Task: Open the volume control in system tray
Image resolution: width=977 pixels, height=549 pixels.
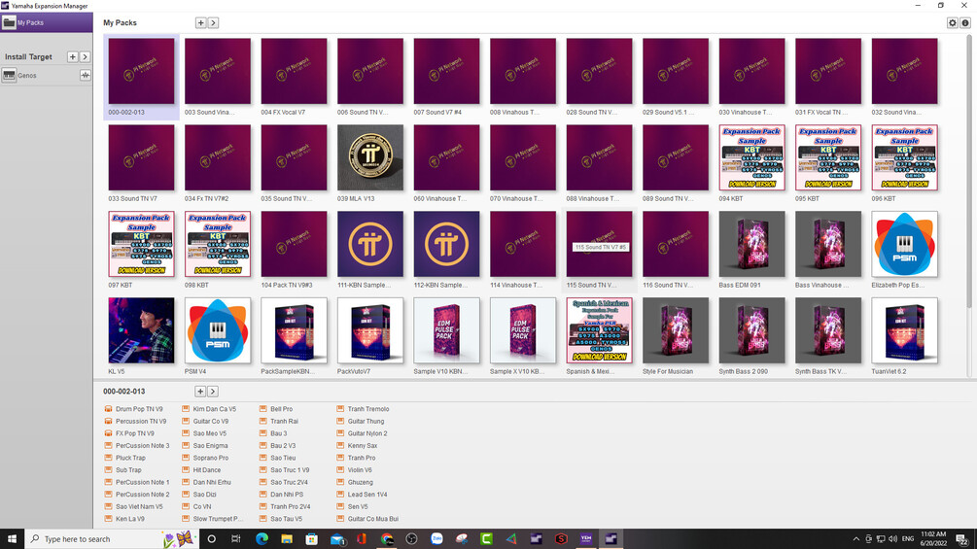Action: [892, 539]
